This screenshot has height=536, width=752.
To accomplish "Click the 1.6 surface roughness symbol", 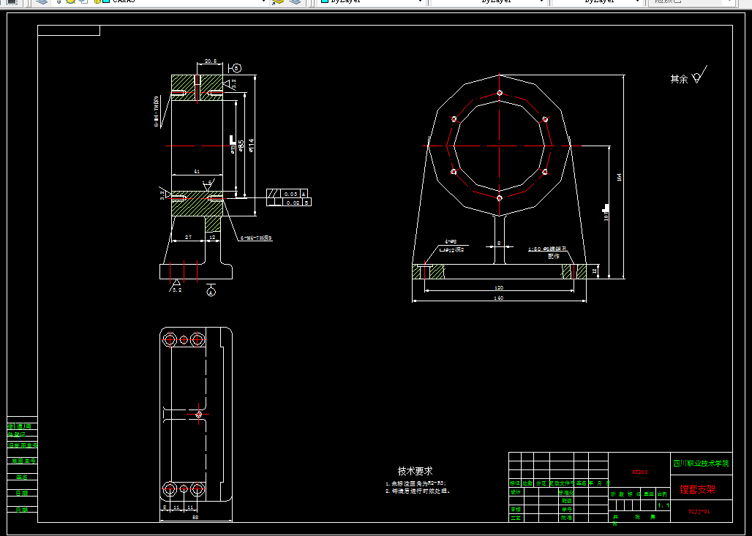I will [x=208, y=184].
